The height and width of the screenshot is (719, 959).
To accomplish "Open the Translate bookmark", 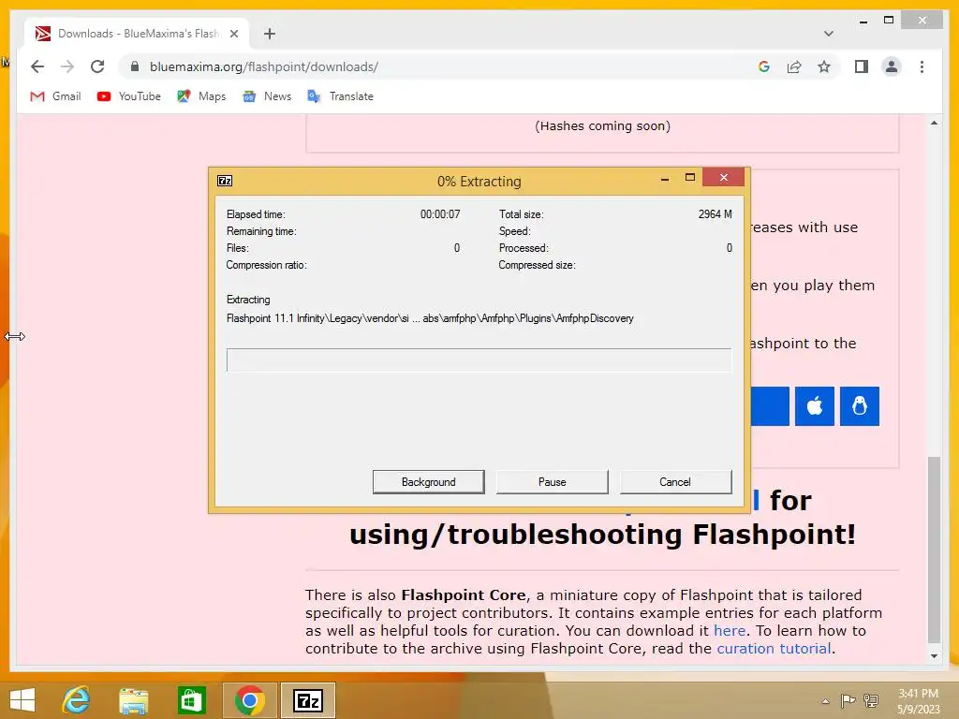I will pos(340,96).
